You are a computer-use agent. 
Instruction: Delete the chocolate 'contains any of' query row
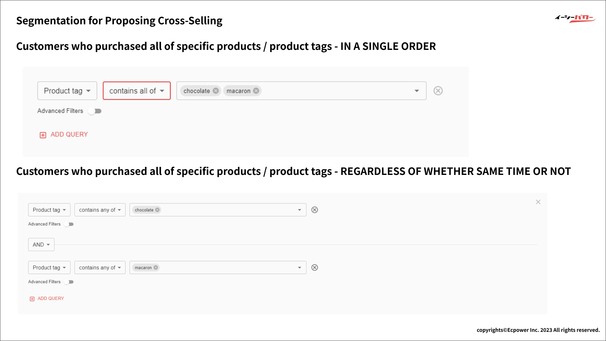pos(314,210)
